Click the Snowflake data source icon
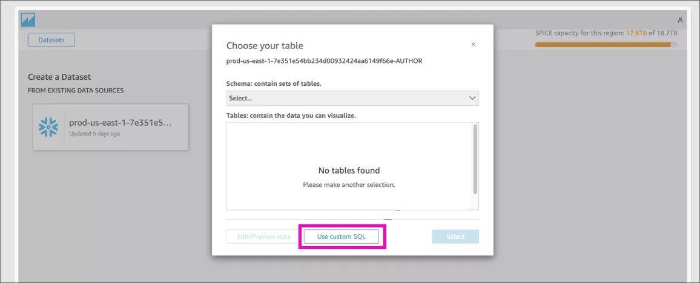The height and width of the screenshot is (283, 700). [48, 126]
